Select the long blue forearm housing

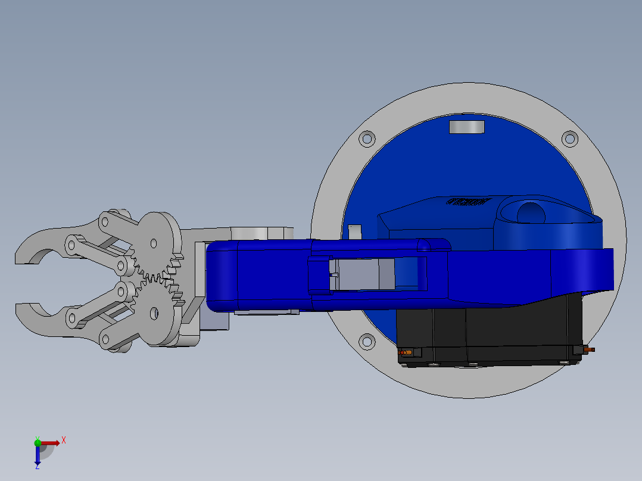click(x=328, y=274)
